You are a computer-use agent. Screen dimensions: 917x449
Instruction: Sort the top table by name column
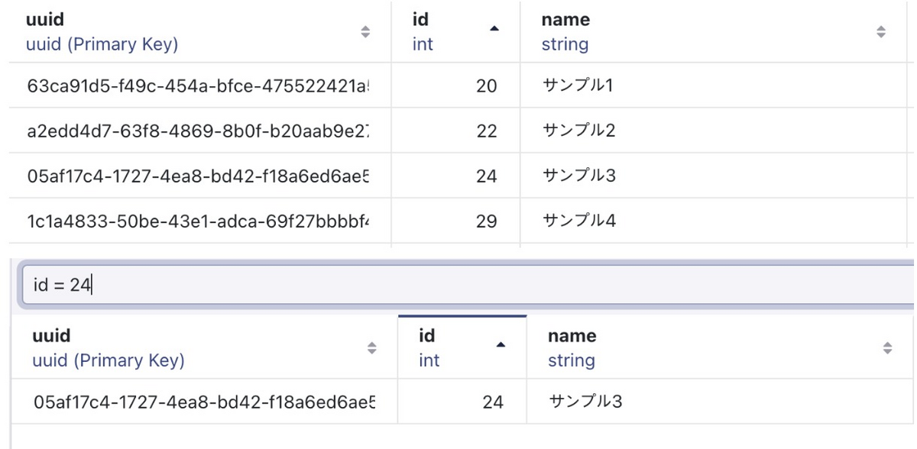pos(881,31)
